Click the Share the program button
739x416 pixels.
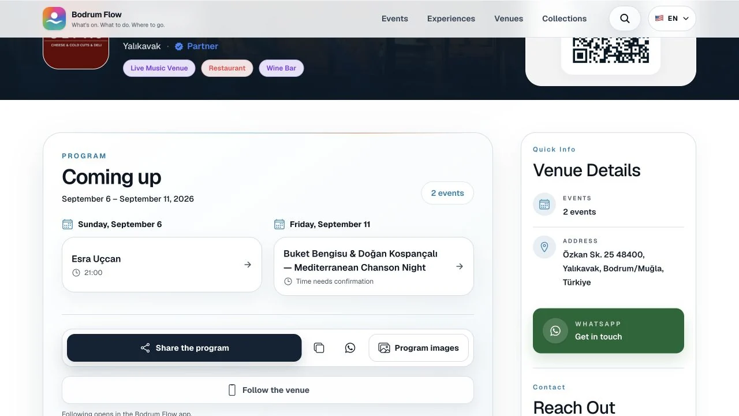tap(184, 348)
